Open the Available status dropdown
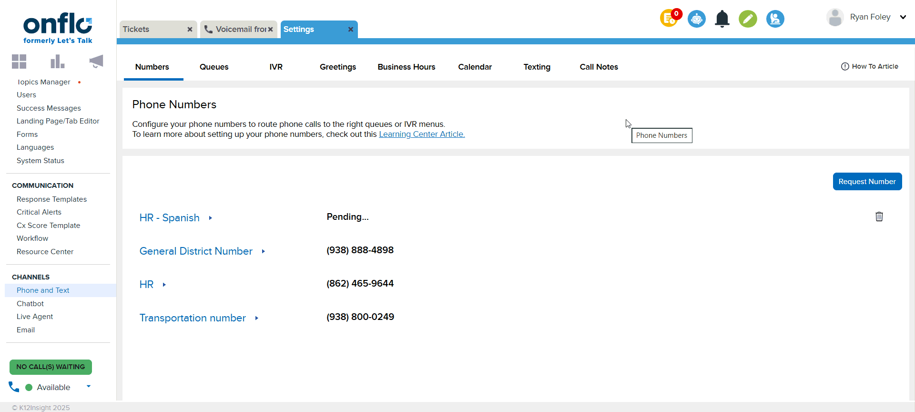The width and height of the screenshot is (915, 412). click(x=89, y=387)
